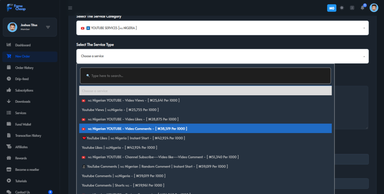The image size is (384, 194).
Task: Open Services page
Action: click(x=21, y=113)
